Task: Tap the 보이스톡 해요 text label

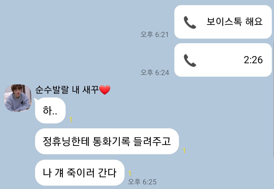Action: tap(234, 22)
